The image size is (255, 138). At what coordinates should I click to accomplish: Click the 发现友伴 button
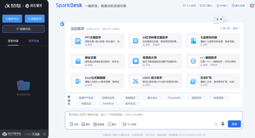(x=35, y=19)
